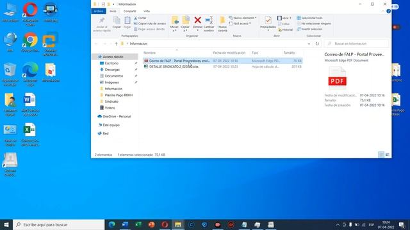This screenshot has width=410, height=230.
Task: Sort by Fecha de modificación column
Action: coord(229,52)
